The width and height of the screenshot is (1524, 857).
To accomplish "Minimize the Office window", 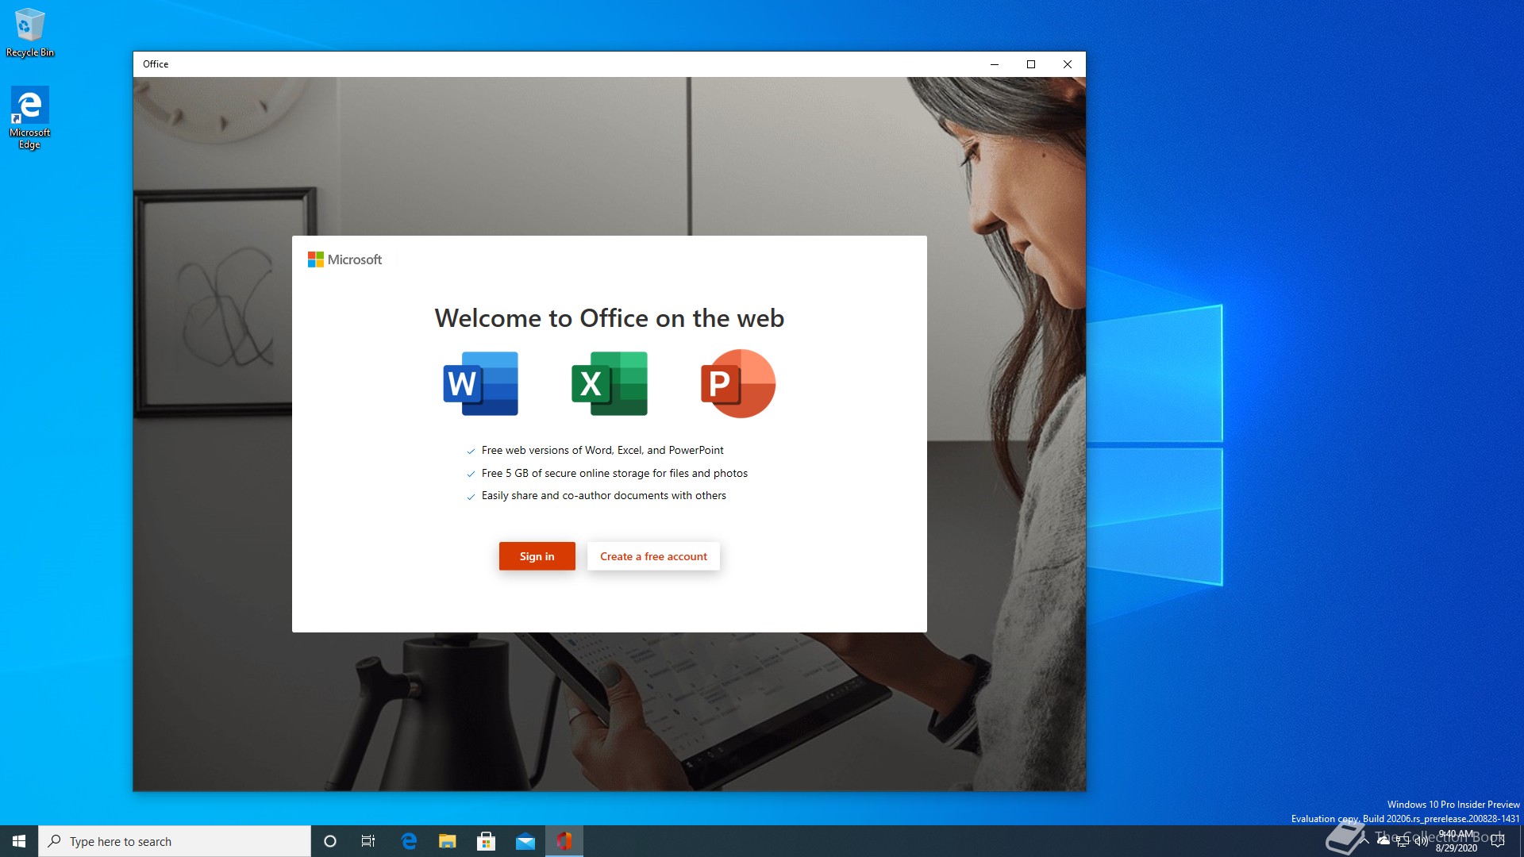I will point(994,64).
